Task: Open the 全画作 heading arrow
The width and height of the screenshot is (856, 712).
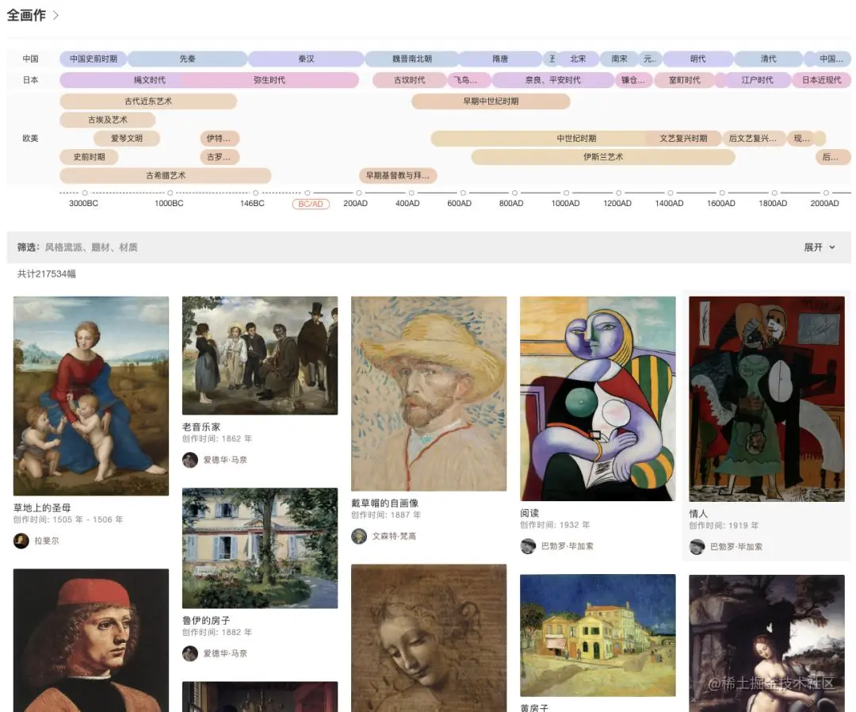Action: pyautogui.click(x=55, y=15)
